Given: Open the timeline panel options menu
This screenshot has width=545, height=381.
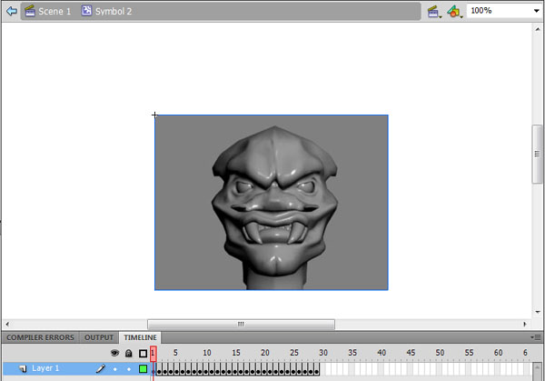Looking at the screenshot, I should [x=537, y=337].
